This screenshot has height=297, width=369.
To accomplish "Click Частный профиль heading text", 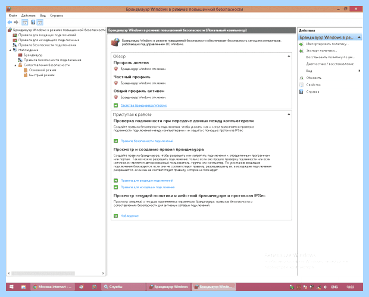I will tap(132, 77).
